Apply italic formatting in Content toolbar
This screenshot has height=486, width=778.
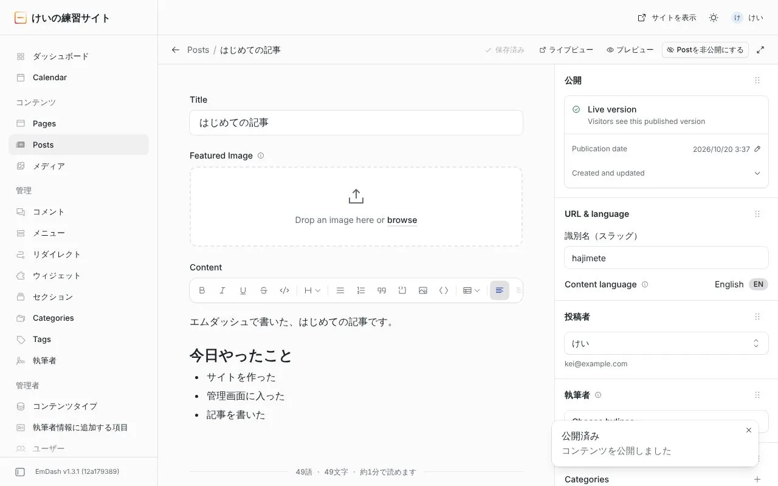(222, 290)
